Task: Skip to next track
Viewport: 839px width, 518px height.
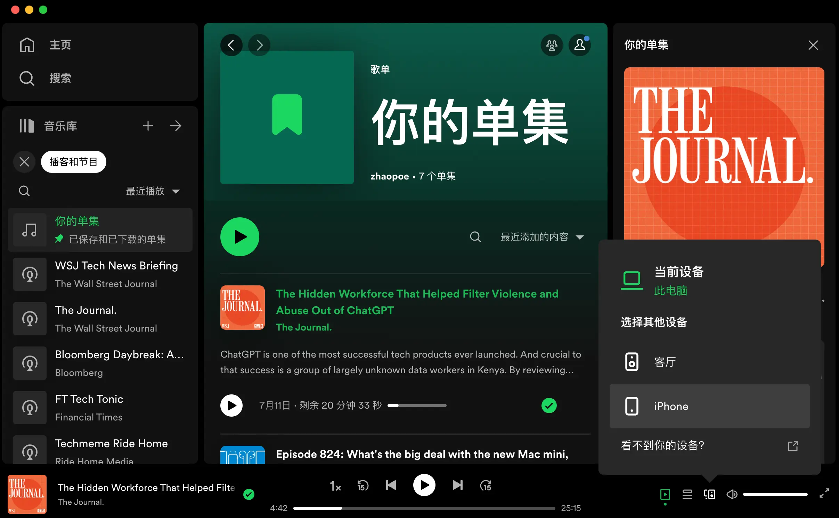Action: tap(457, 485)
